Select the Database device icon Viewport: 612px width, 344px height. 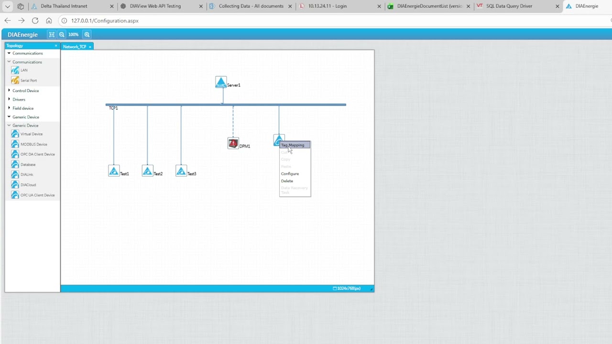point(15,164)
